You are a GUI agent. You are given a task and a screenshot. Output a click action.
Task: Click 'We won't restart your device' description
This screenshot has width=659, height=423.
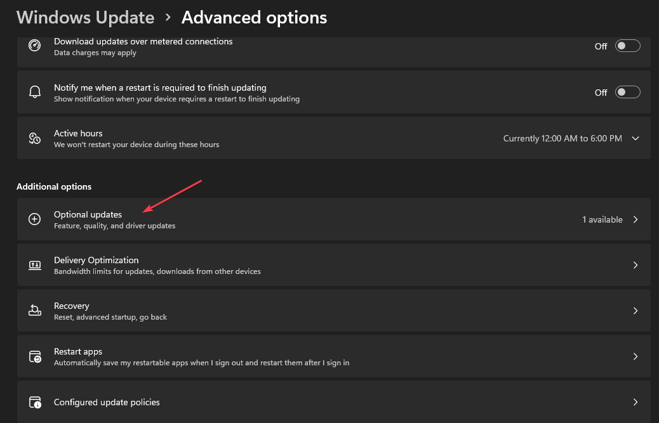click(136, 145)
